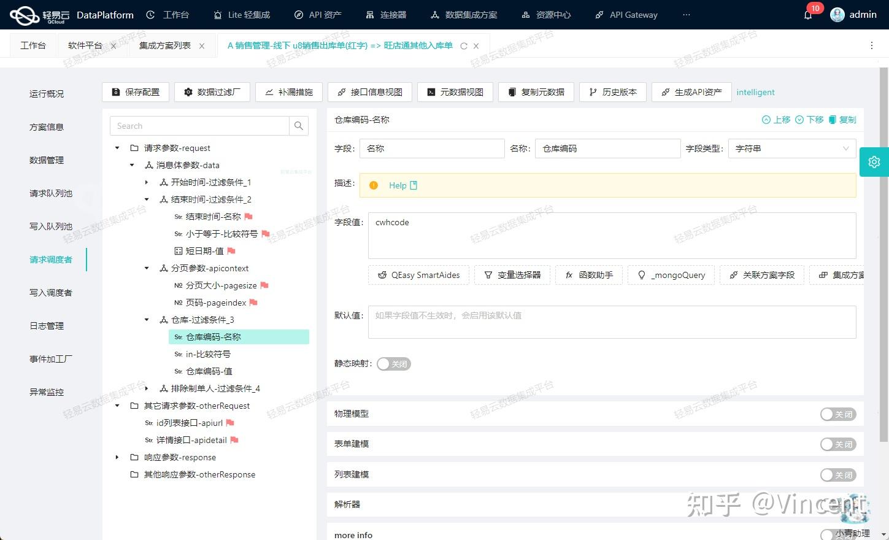Select the 补漏措施 toolbar icon
Image resolution: width=889 pixels, height=540 pixels.
click(x=288, y=91)
